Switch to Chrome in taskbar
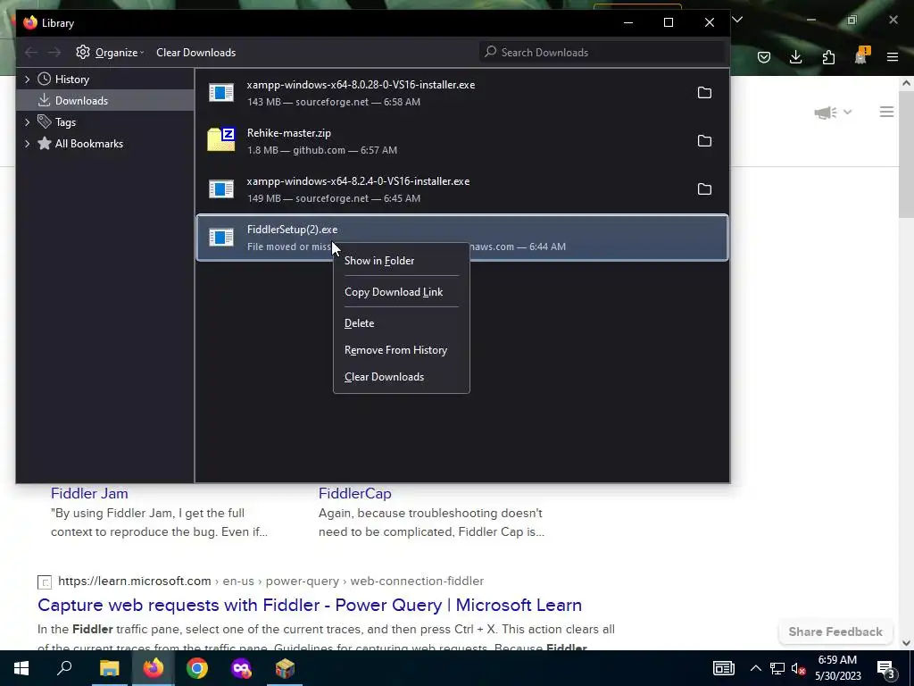914x686 pixels. coord(197,668)
